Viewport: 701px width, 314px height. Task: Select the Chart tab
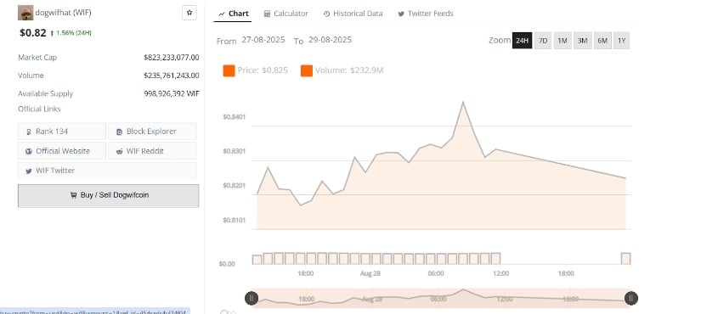(x=234, y=14)
